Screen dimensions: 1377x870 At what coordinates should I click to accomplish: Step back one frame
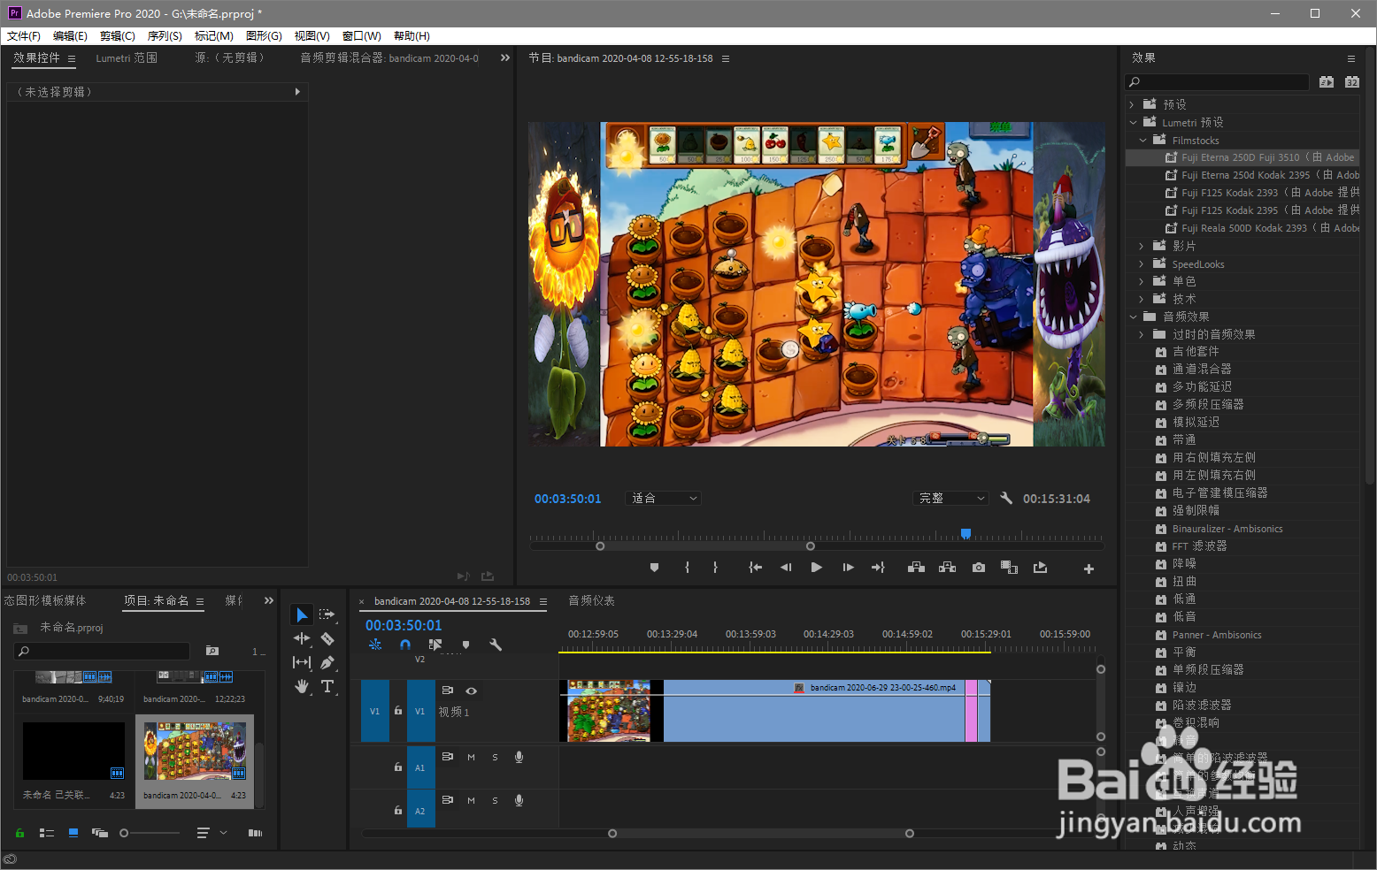pos(786,568)
